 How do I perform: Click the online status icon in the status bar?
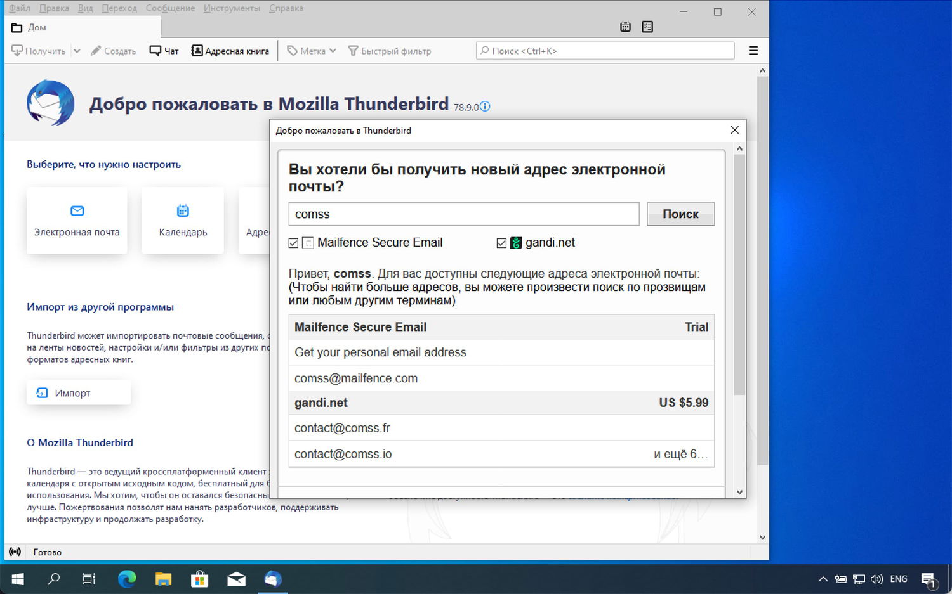[x=15, y=552]
